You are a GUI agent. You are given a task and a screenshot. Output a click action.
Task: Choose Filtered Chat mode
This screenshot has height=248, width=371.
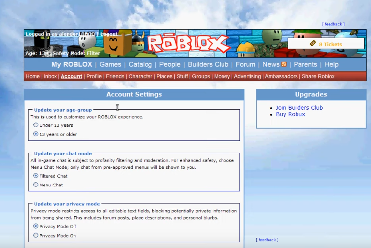click(x=36, y=176)
